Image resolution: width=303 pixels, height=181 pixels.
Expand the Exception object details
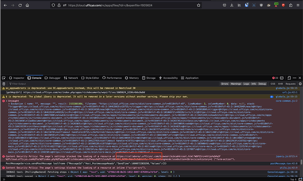[9, 104]
